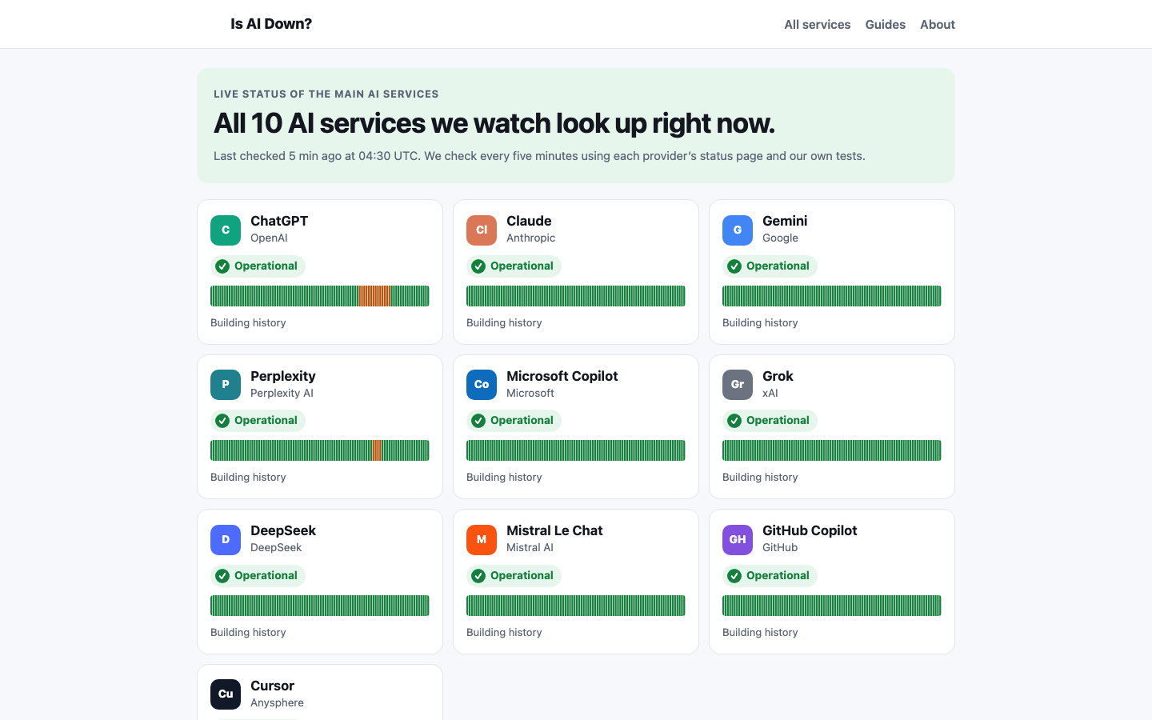The image size is (1152, 720).
Task: Click Grok's green uptime history bar
Action: [832, 450]
